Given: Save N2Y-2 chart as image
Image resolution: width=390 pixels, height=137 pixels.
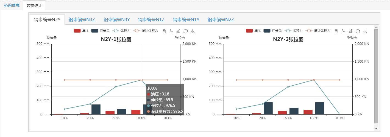Looking at the screenshot, I should click(x=365, y=31).
